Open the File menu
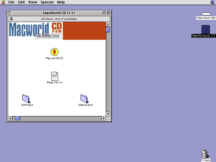Viewport: 216px width, 162px height. click(x=11, y=2)
